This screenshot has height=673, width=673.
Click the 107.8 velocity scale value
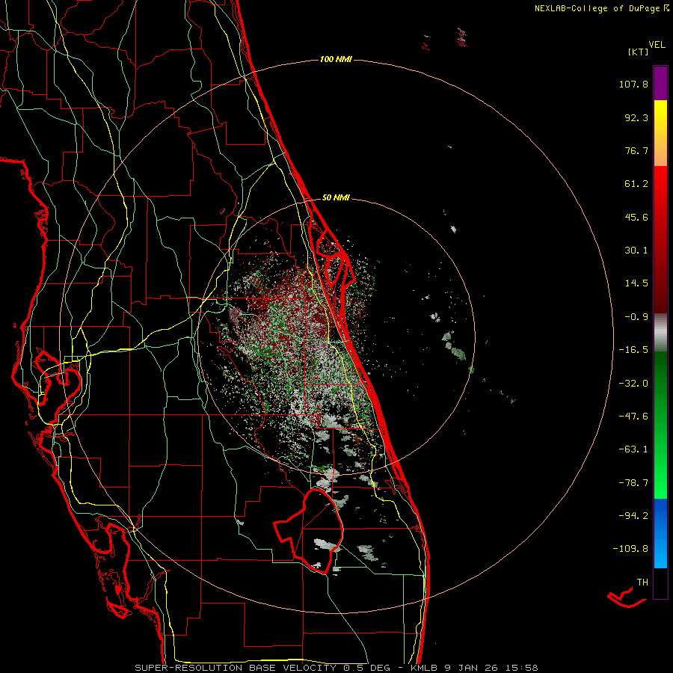[x=633, y=84]
